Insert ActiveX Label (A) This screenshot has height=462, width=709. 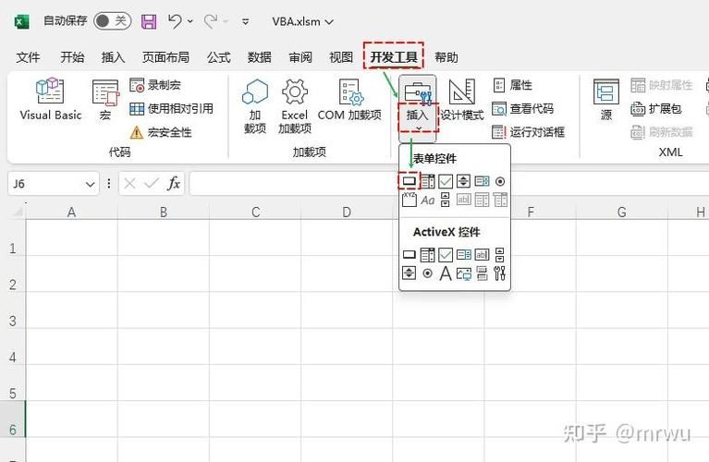coord(446,273)
